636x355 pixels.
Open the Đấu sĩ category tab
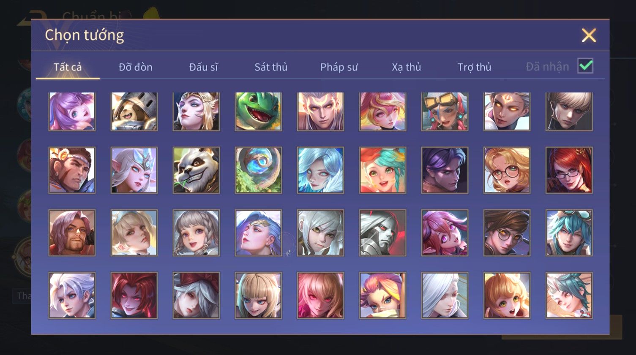203,67
